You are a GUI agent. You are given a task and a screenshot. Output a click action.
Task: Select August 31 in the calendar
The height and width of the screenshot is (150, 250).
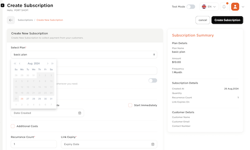tap(51, 99)
